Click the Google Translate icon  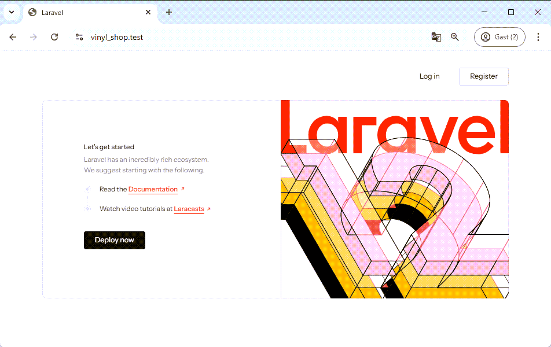[x=436, y=37]
